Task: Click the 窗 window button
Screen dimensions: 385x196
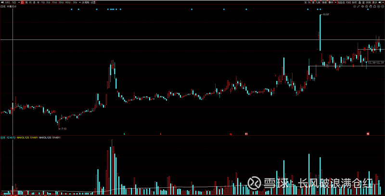Action: 363,2
